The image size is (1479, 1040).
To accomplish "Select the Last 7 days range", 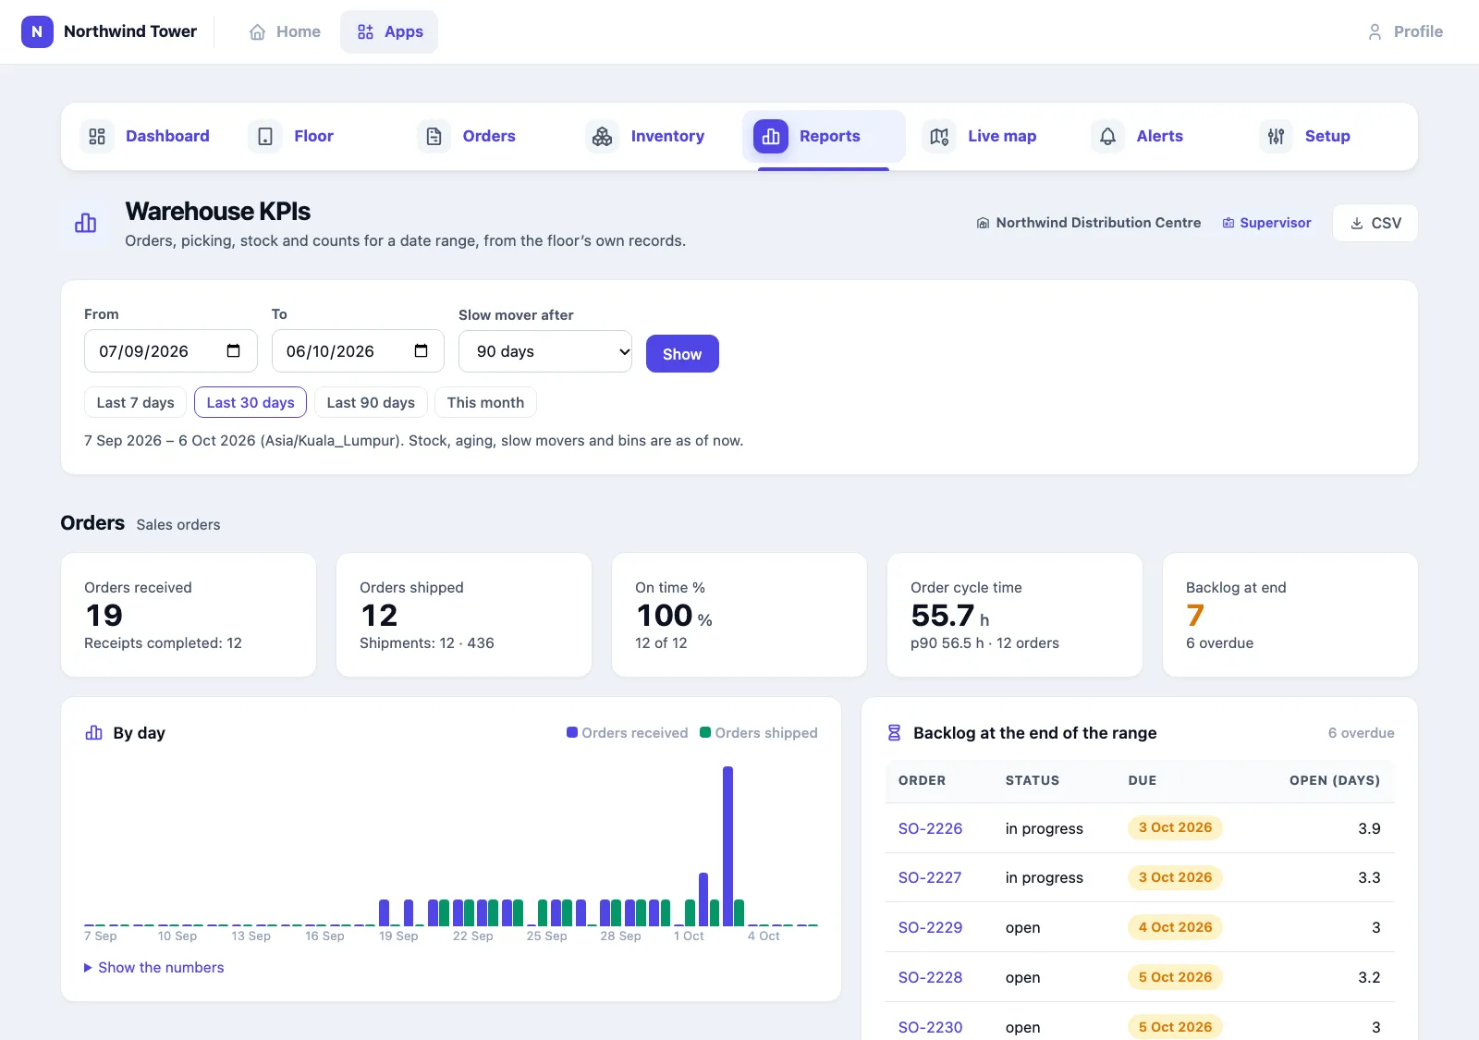I will tap(136, 402).
